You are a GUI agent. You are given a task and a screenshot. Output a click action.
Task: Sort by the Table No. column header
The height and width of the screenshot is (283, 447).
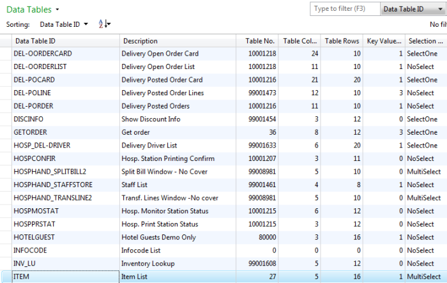pyautogui.click(x=259, y=41)
